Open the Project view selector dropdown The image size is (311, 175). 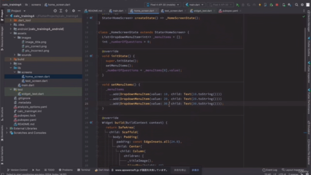click(16, 11)
